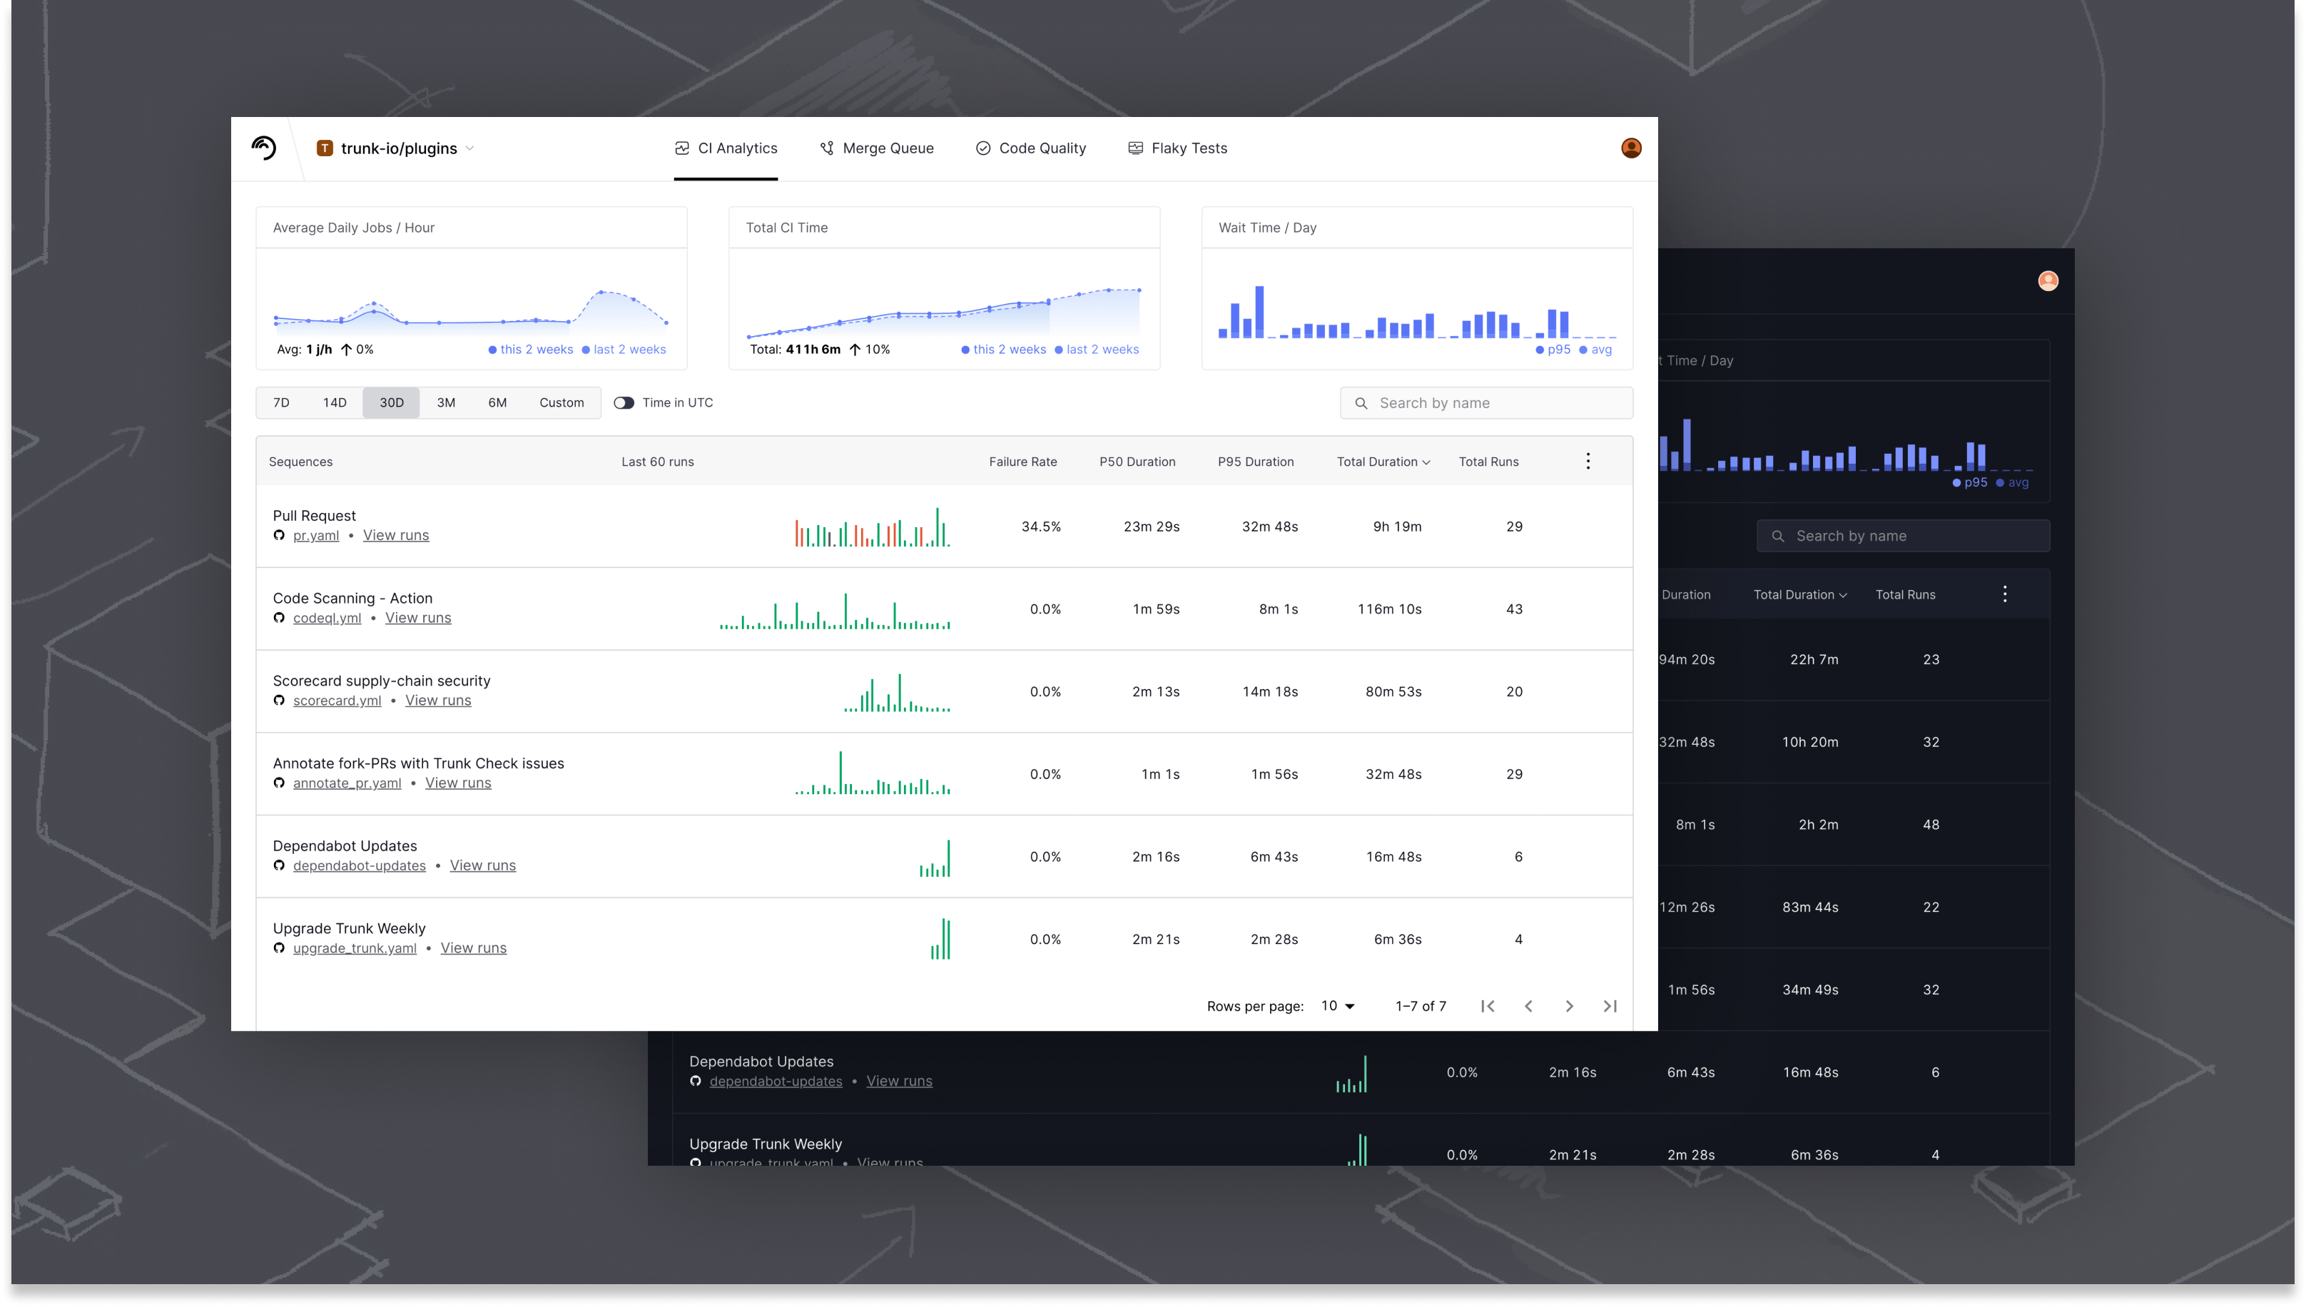Image resolution: width=2306 pixels, height=1307 pixels.
Task: Click the CI Analytics chart icon
Action: pyautogui.click(x=682, y=148)
